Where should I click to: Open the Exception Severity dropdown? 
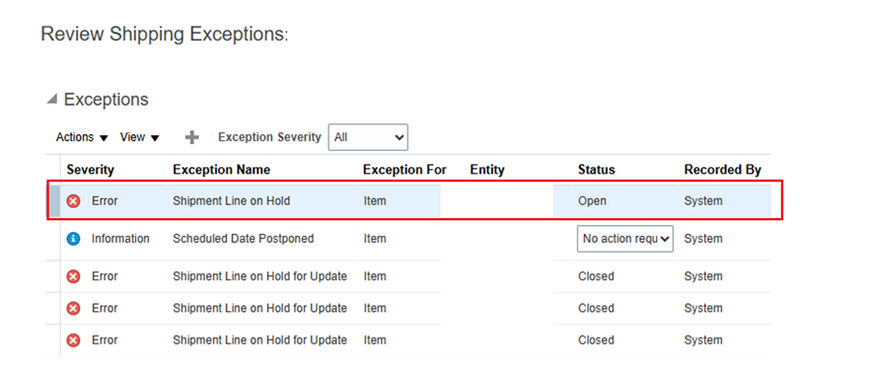click(x=368, y=137)
